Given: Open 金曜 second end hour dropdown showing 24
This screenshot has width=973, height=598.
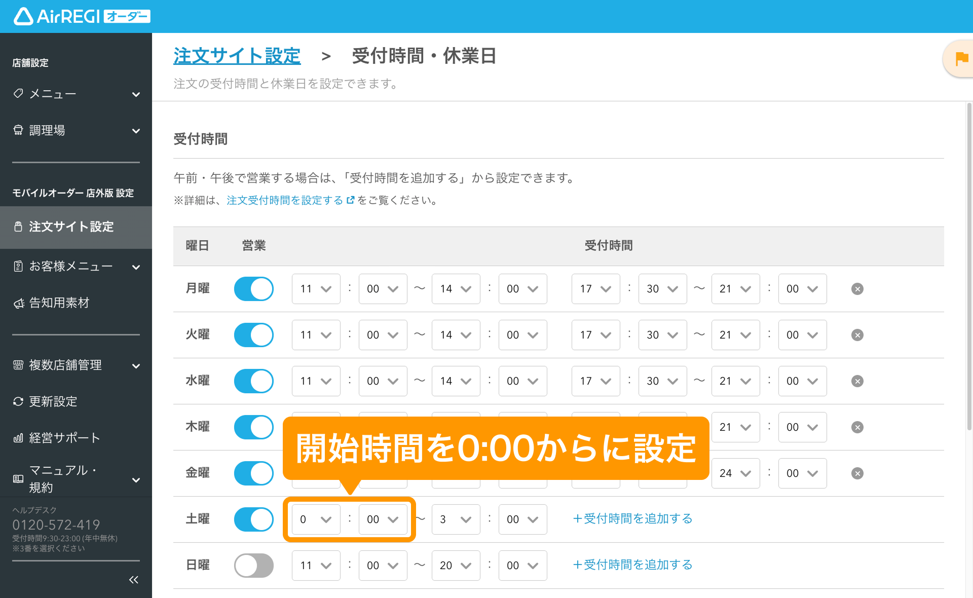Looking at the screenshot, I should (x=735, y=473).
